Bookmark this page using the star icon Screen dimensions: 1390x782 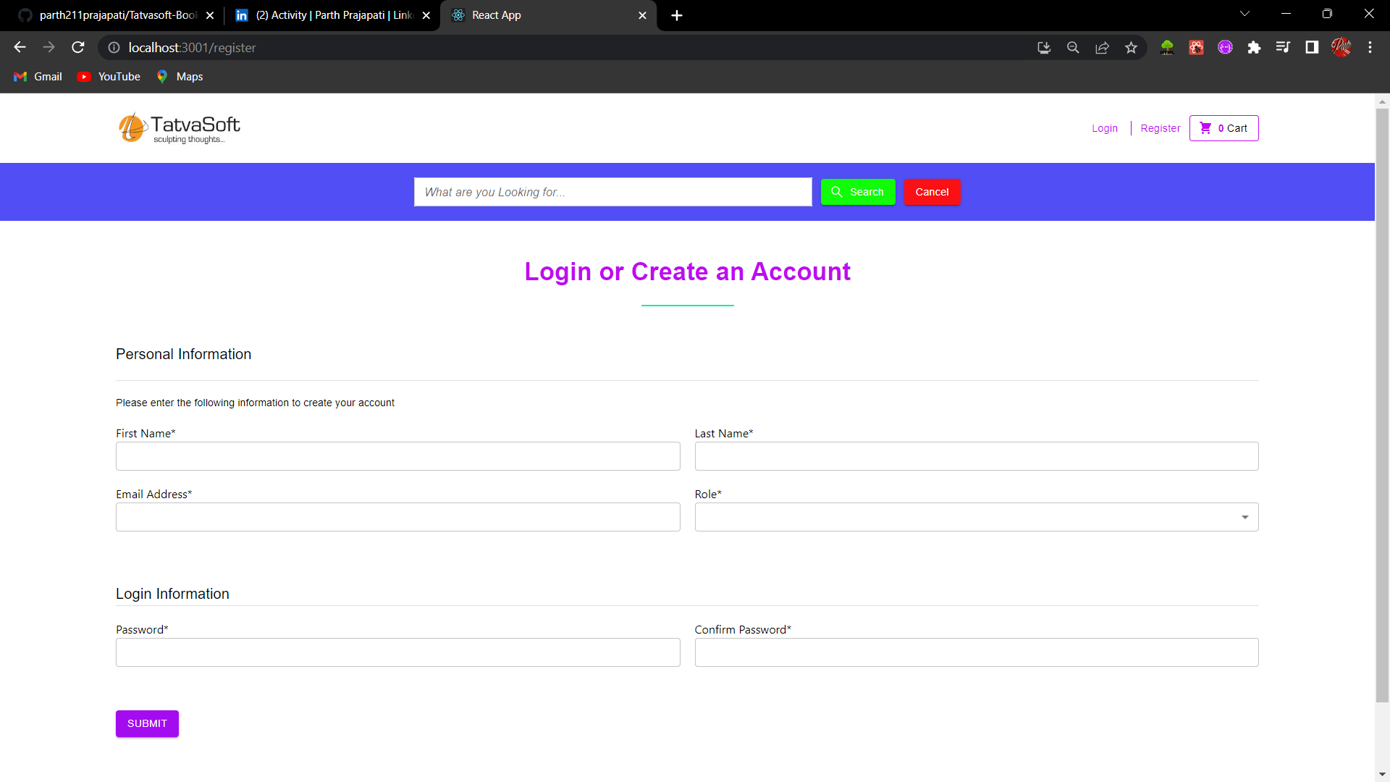[1132, 47]
